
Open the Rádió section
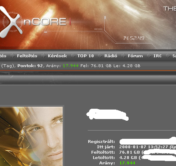point(111,56)
